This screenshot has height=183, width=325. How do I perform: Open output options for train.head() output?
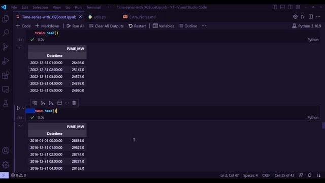pos(19,48)
